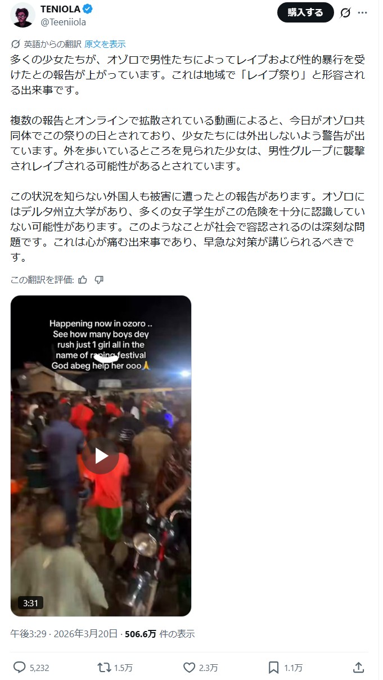Click the blue verified badge icon
The width and height of the screenshot is (383, 680).
[x=88, y=9]
